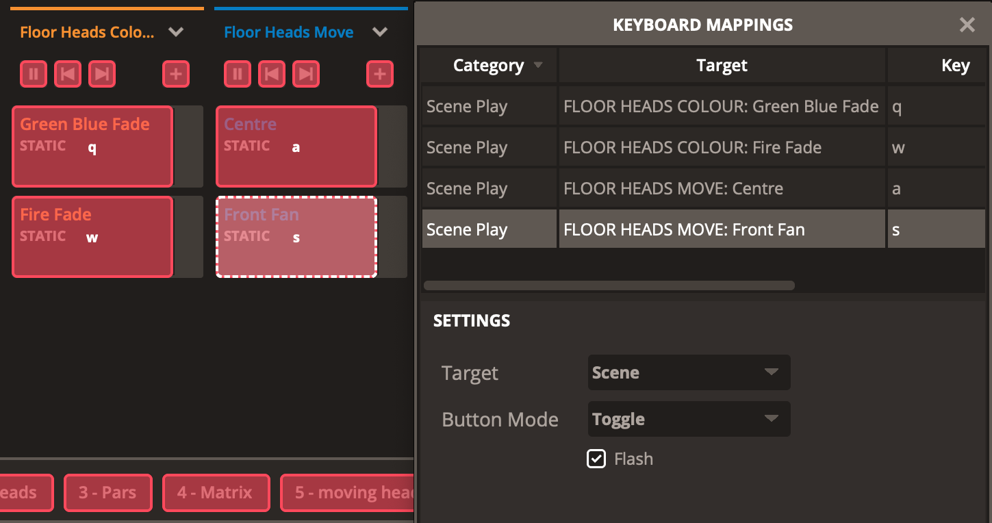Add new scene to Floor Heads Move
The height and width of the screenshot is (523, 992).
point(380,74)
